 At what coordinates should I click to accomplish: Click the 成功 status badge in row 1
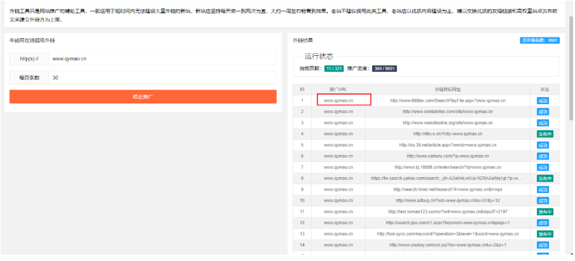tap(543, 100)
